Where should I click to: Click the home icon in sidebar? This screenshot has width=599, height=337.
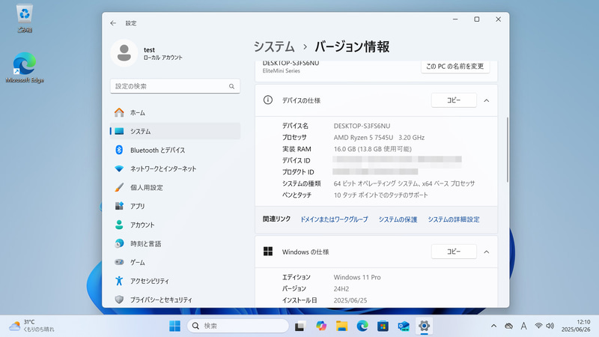[119, 113]
